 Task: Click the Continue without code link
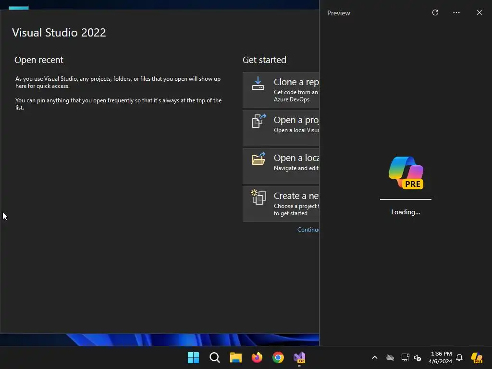(308, 230)
